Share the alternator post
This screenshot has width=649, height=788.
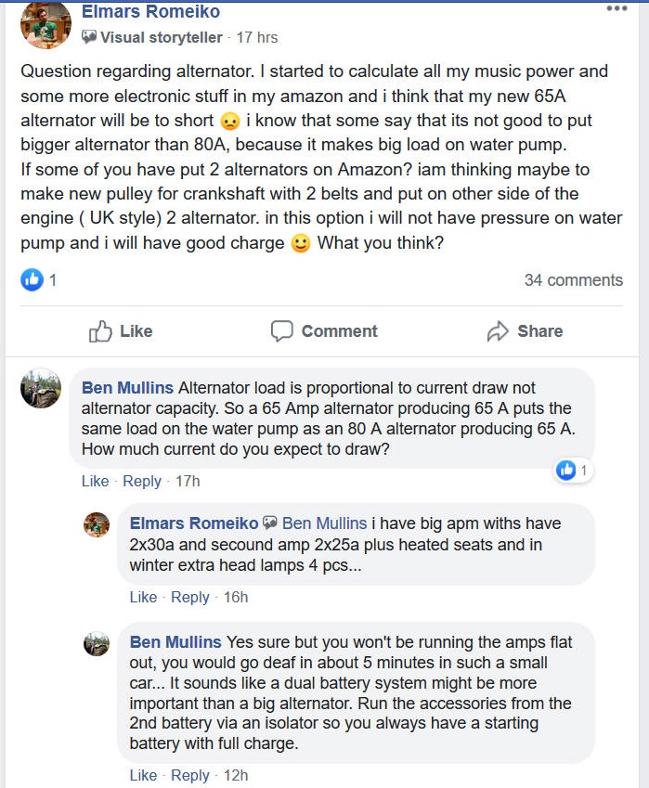525,331
